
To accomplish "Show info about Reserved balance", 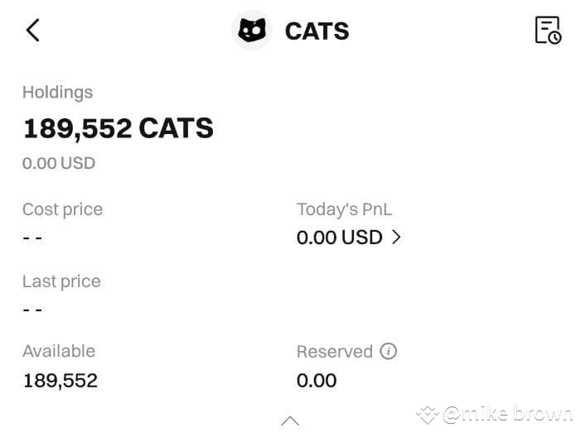I will click(388, 351).
